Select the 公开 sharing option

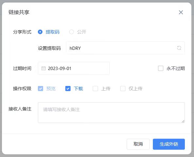point(72,32)
